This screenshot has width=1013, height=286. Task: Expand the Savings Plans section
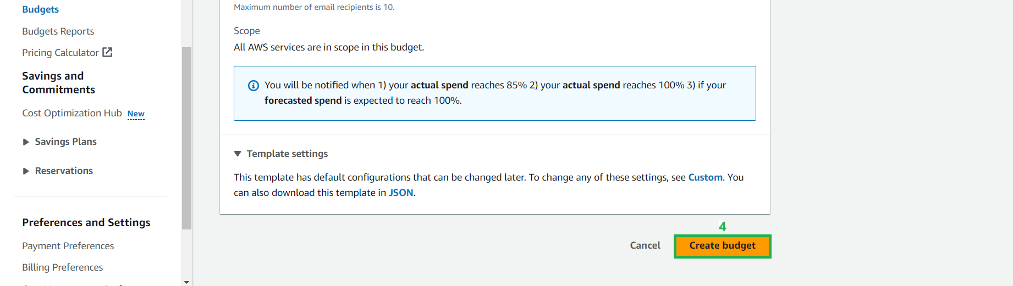pos(26,142)
